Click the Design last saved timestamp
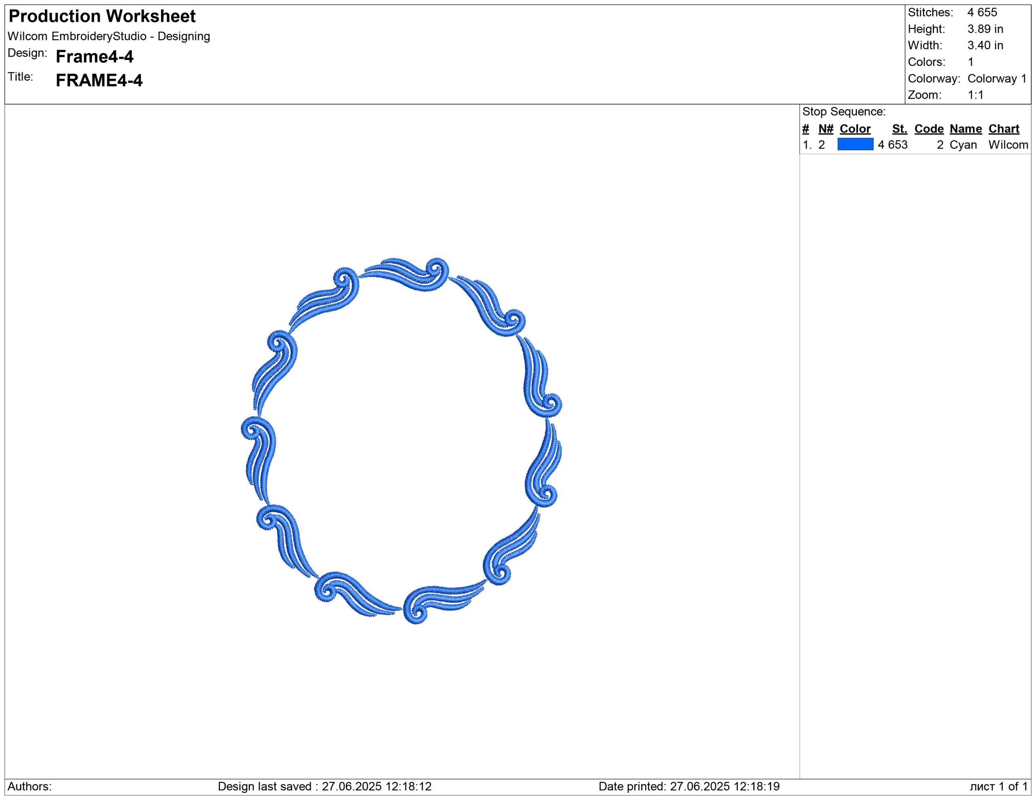Image resolution: width=1036 pixels, height=797 pixels. click(x=325, y=786)
